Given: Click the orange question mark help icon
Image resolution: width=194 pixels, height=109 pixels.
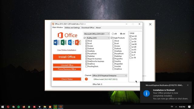Looking at the screenshot, I should 86,79.
